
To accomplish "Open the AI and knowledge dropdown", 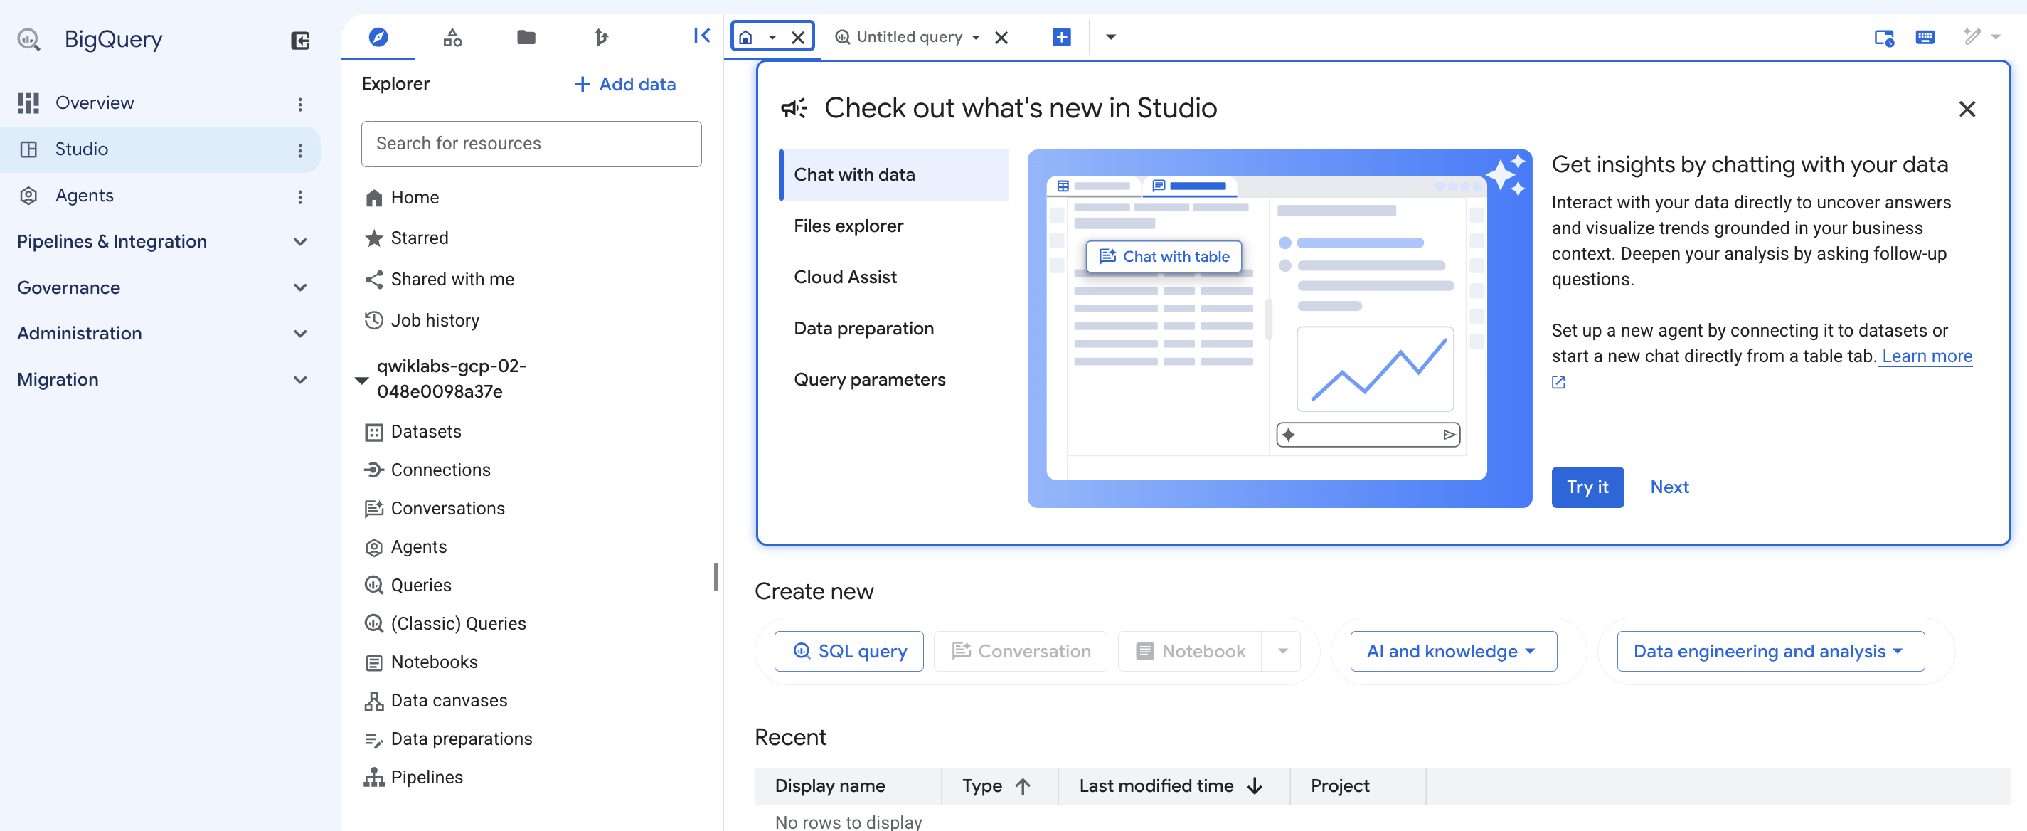I will (1452, 651).
